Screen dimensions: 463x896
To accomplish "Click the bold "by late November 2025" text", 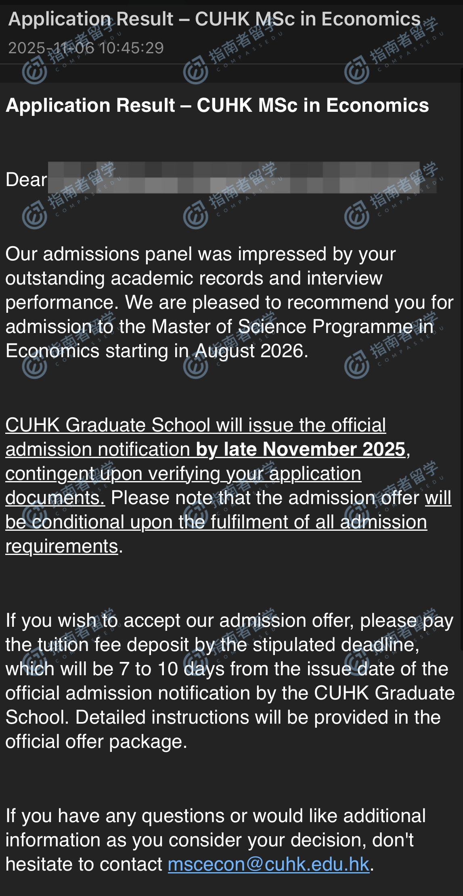I will pyautogui.click(x=300, y=449).
